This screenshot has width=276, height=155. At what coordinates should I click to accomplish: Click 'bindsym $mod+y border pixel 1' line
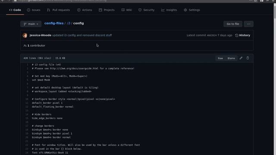click(x=52, y=133)
